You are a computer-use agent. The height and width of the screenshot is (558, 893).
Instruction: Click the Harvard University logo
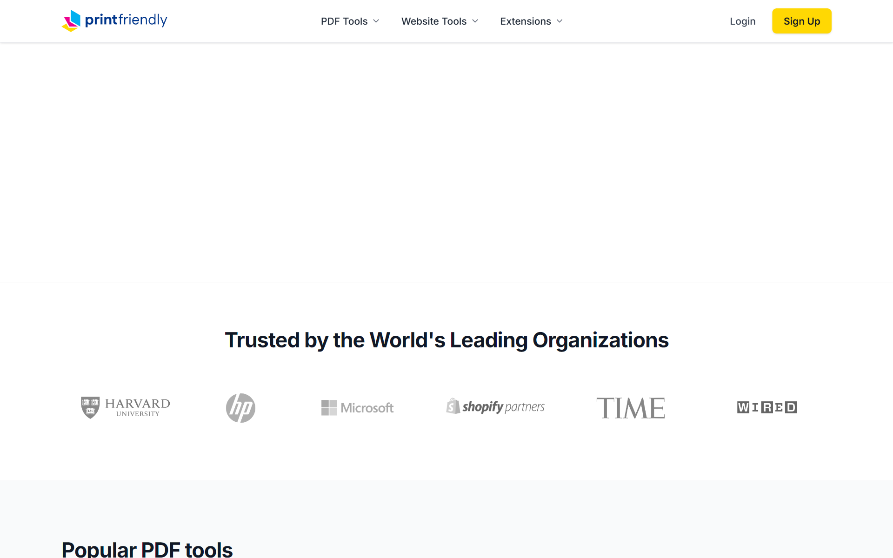(x=126, y=408)
